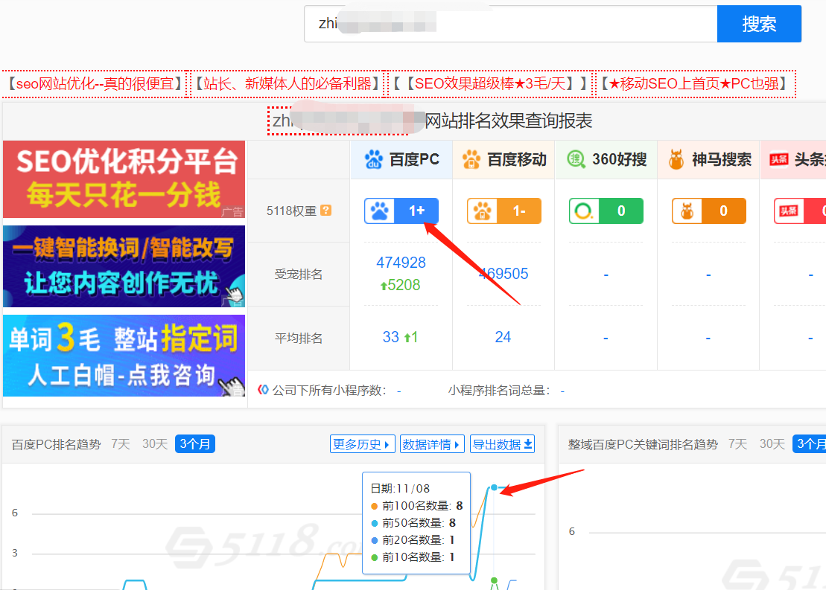Open the seo网站优化--真的很便宜 ad link
826x590 pixels.
[95, 83]
